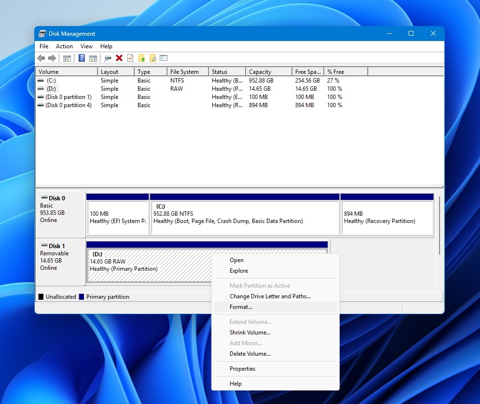
Task: Open the View menu
Action: 86,46
